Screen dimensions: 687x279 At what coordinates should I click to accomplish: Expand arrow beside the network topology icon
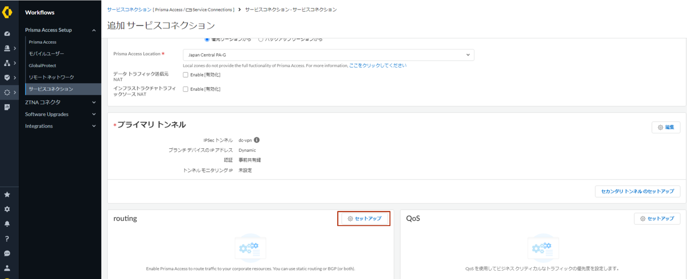(15, 63)
